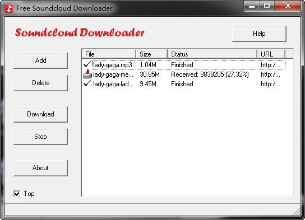
Task: Click the 30.85M size cell
Action: (x=150, y=74)
